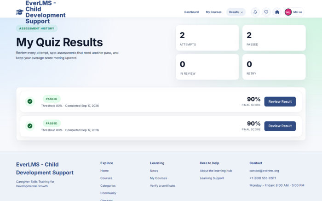
Task: Open the heart favorites icon
Action: pyautogui.click(x=266, y=12)
